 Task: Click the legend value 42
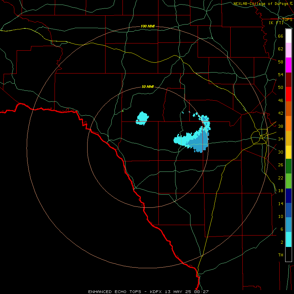pyautogui.click(x=281, y=113)
